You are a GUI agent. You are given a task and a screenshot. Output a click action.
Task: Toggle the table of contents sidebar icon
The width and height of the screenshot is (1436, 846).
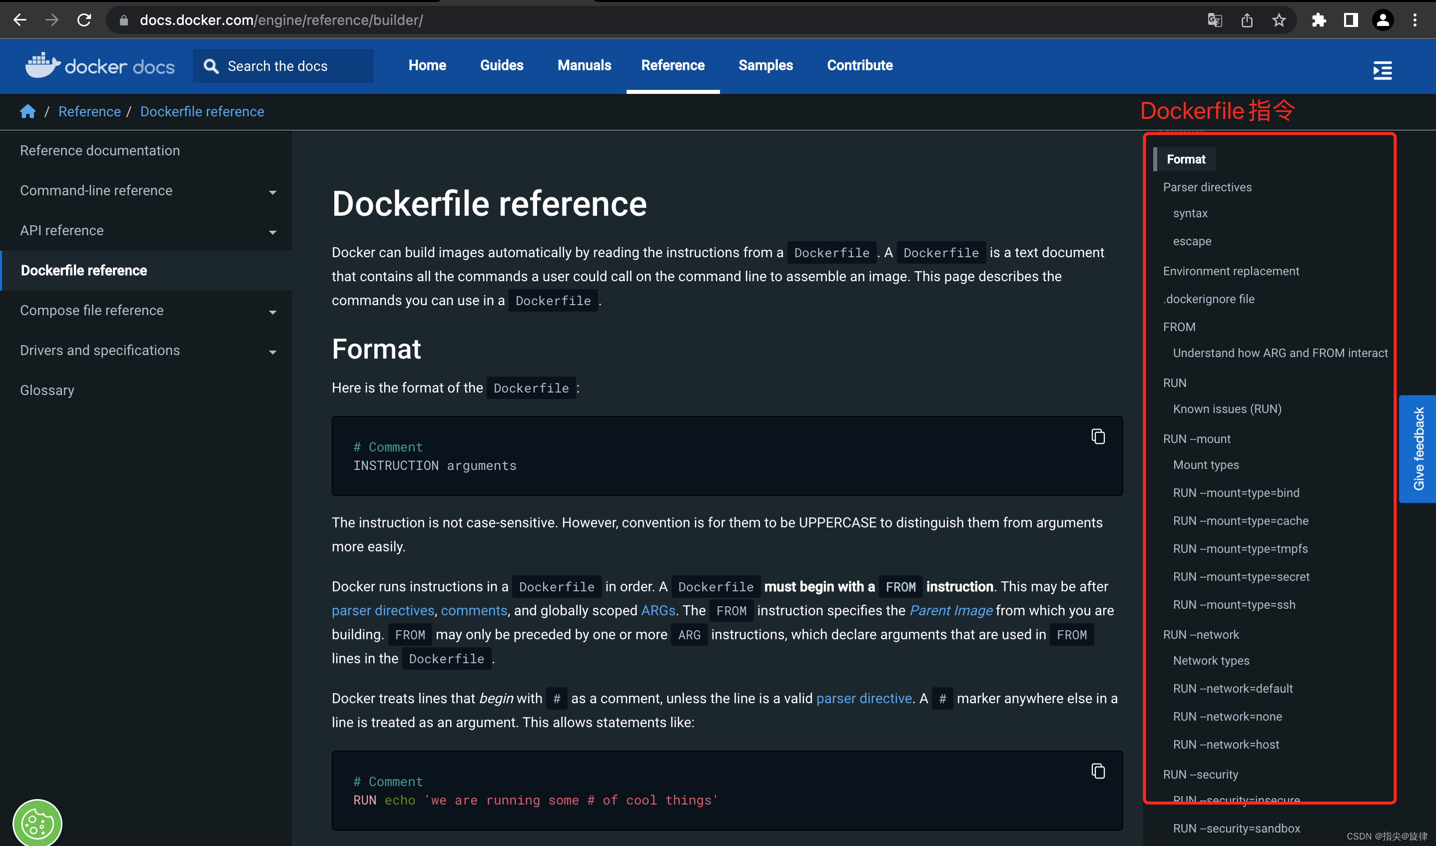(x=1383, y=71)
